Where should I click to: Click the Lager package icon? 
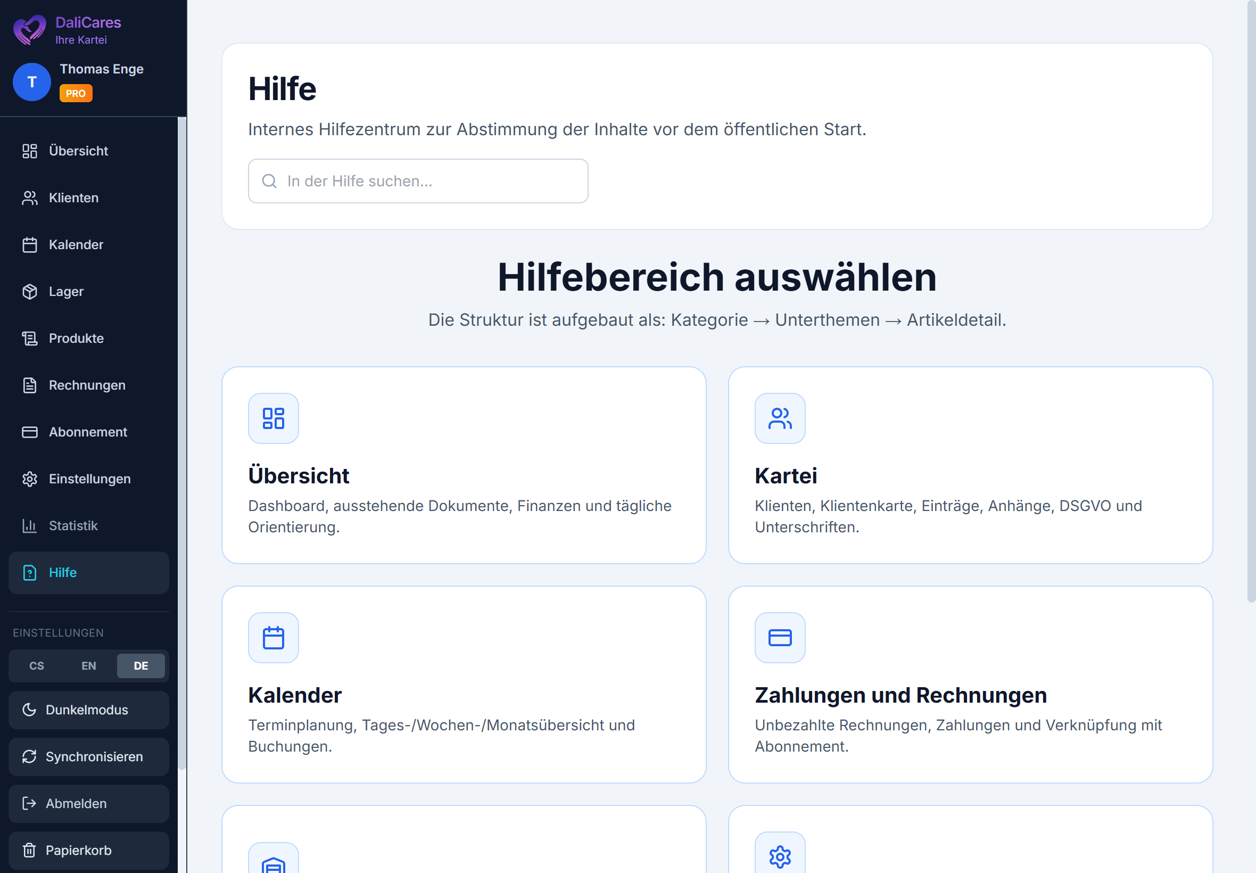(30, 291)
